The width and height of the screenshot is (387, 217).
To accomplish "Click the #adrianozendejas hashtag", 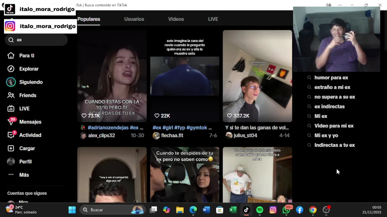I will (108, 127).
